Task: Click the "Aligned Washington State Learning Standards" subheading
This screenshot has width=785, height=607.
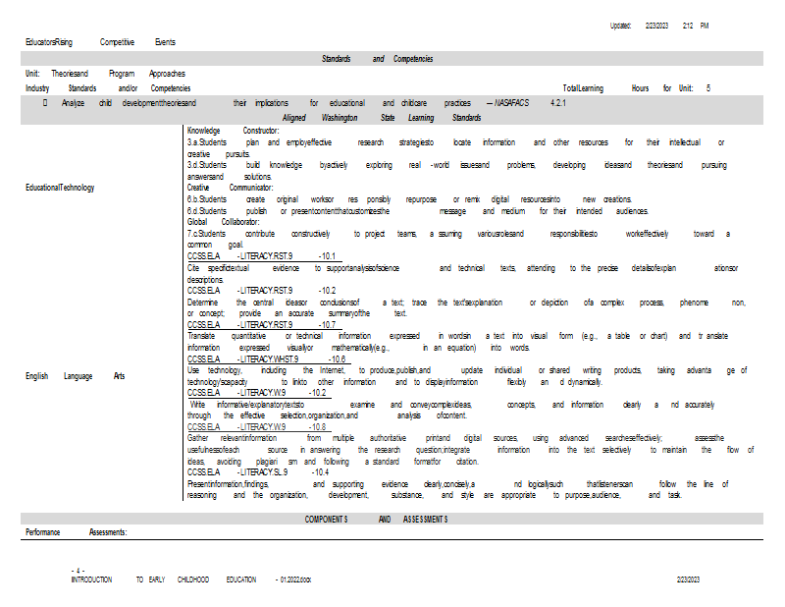Action: (x=382, y=117)
